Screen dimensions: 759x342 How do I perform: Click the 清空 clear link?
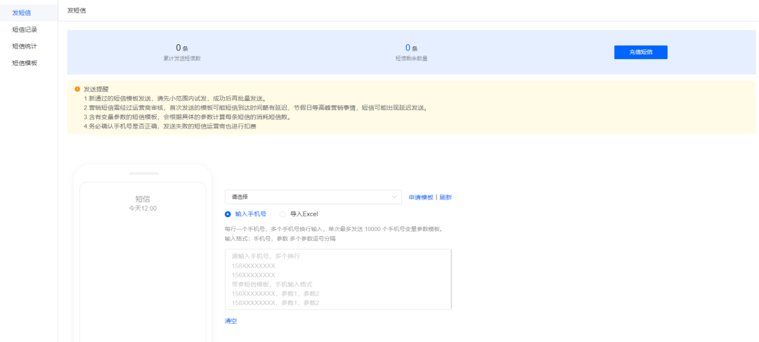[231, 321]
